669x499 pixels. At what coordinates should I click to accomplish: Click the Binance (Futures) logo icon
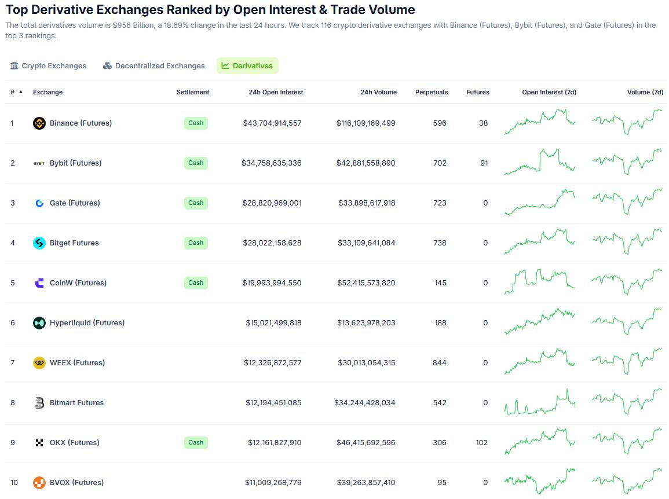click(39, 123)
